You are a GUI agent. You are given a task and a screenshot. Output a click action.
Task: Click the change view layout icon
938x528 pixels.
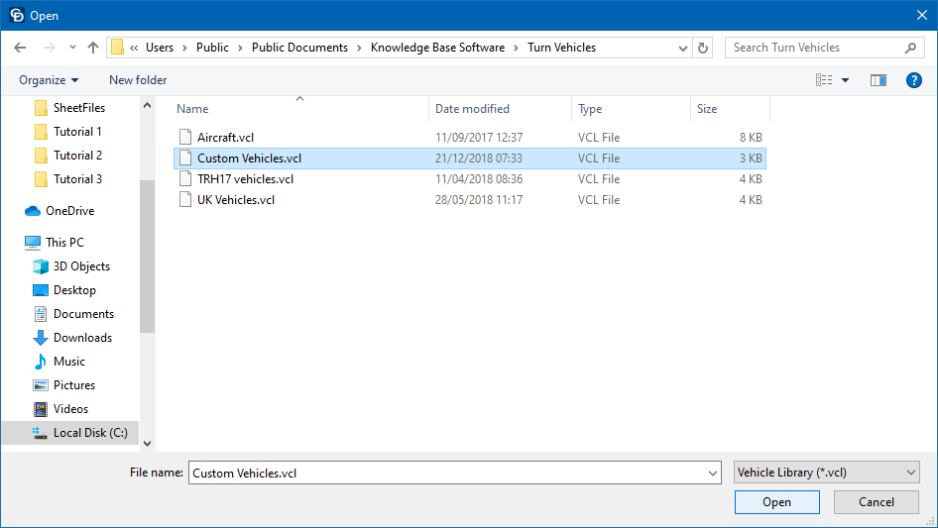click(824, 80)
